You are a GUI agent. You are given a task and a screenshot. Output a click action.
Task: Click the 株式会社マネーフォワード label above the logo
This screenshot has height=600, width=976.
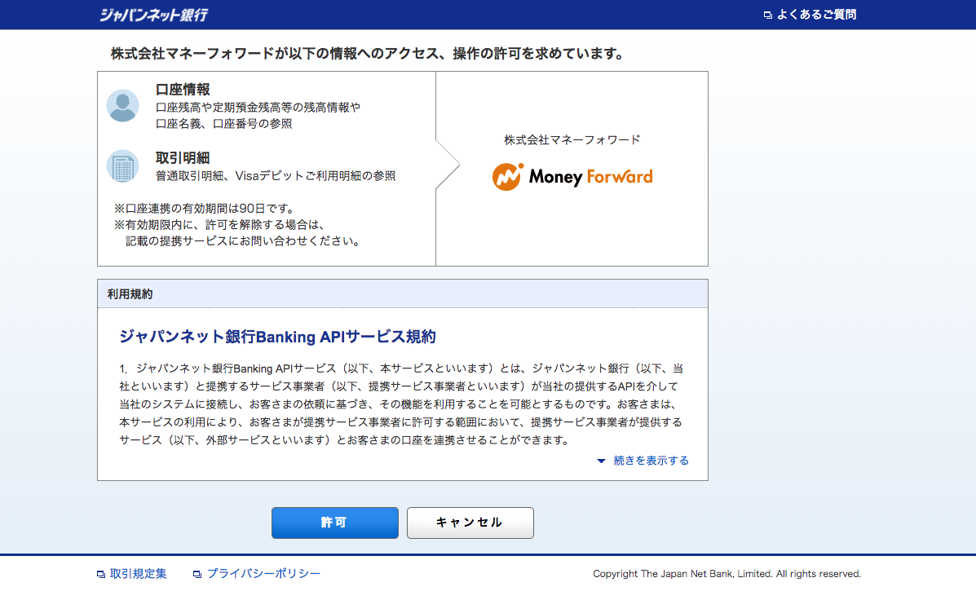point(572,140)
